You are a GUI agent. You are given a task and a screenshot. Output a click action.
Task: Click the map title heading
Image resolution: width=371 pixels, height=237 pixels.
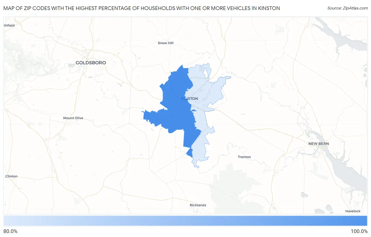(142, 8)
